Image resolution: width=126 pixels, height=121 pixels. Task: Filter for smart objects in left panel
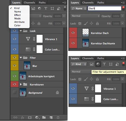coord(59,8)
